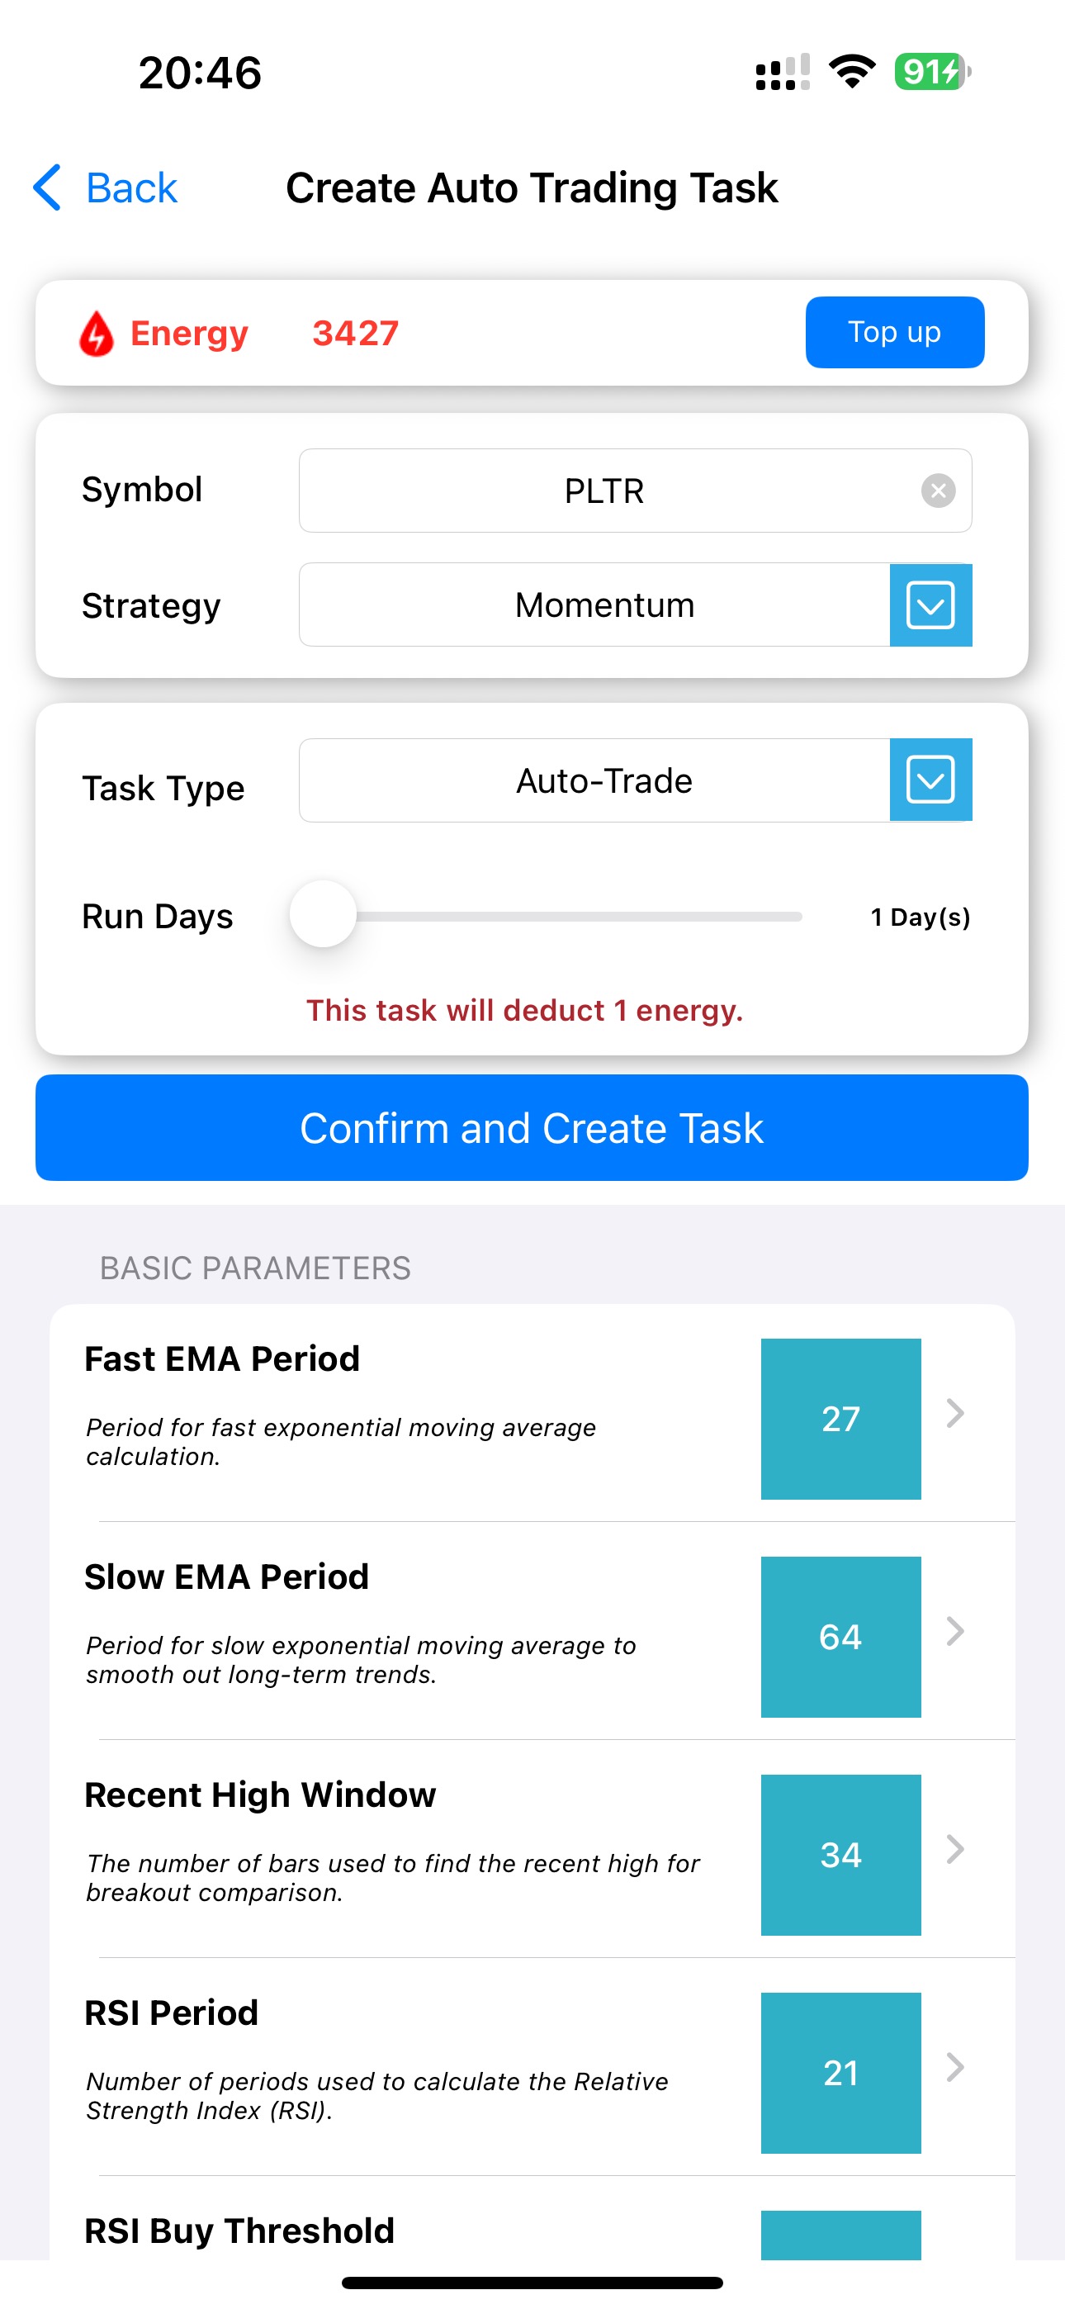Tap the red Energy flame icon
Image resolution: width=1065 pixels, height=2309 pixels.
point(97,334)
